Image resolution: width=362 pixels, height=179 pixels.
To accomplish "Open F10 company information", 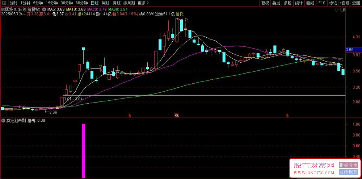I will pos(321,3).
